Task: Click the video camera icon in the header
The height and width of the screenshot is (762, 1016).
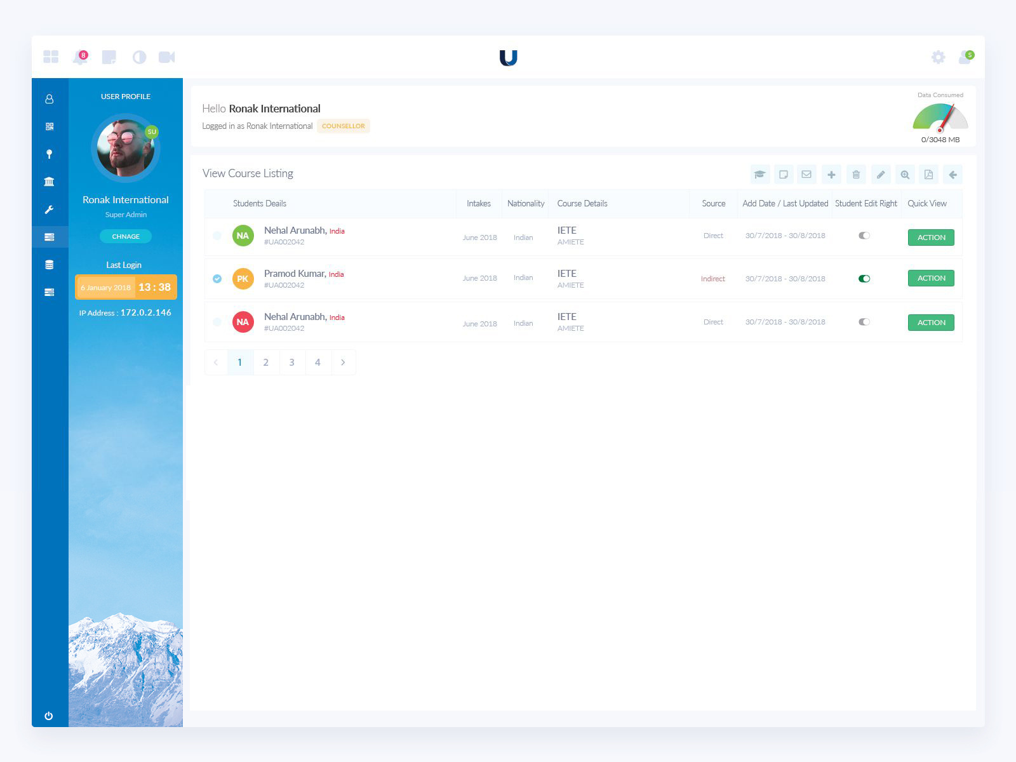Action: 167,57
